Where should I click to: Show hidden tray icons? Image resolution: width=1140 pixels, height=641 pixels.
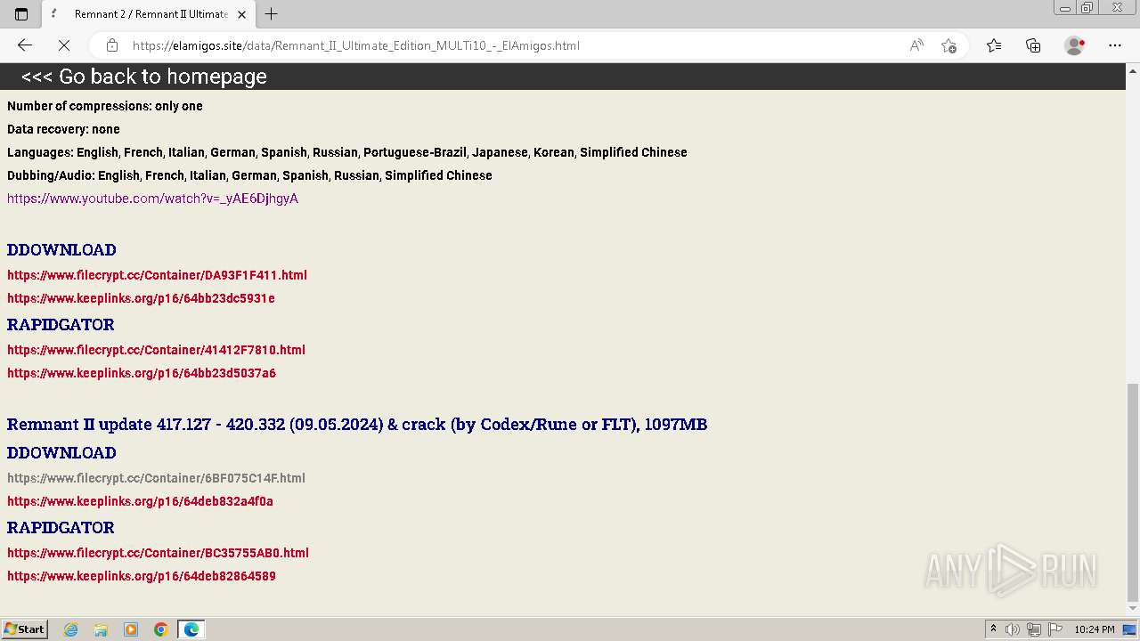pos(993,629)
